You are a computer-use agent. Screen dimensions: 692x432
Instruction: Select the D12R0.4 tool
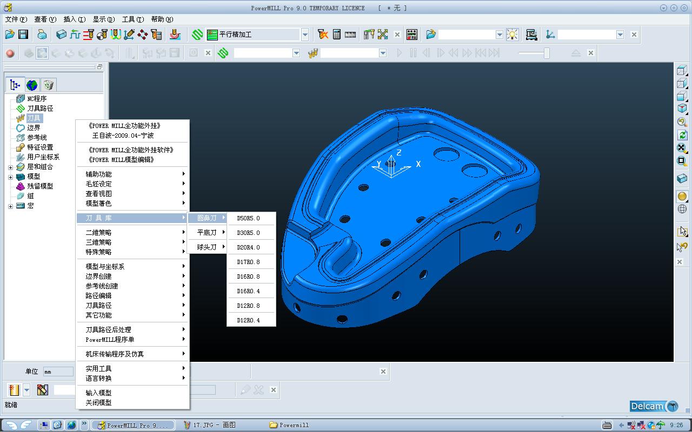coord(251,320)
